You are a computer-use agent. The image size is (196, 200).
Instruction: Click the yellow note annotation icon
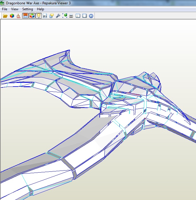(x=52, y=16)
